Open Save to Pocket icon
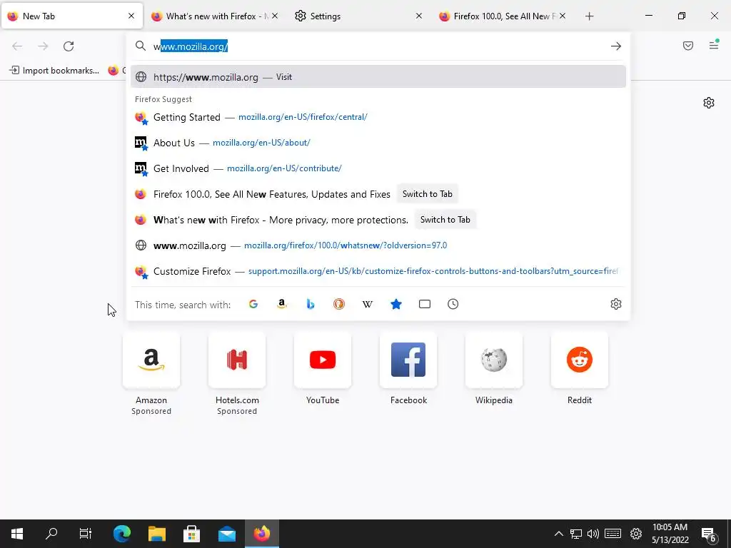This screenshot has width=731, height=548. point(687,46)
